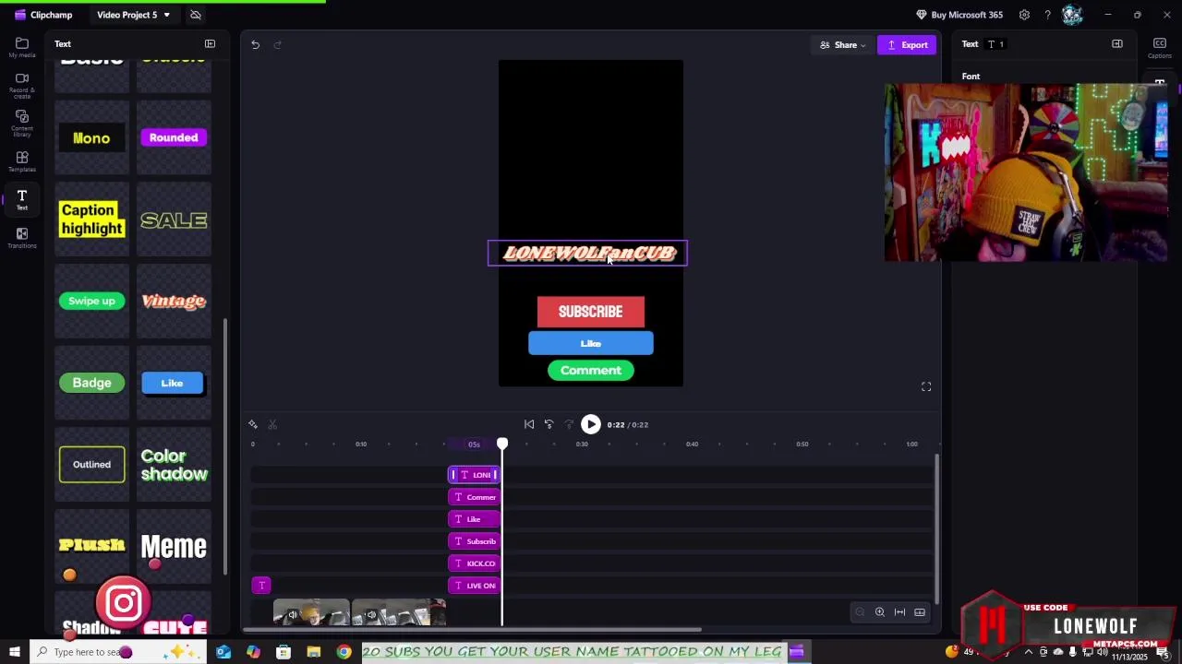
Task: Select the blue Like element on canvas
Action: (x=591, y=343)
